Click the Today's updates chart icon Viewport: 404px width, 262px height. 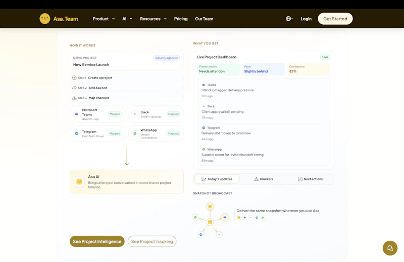pos(204,179)
